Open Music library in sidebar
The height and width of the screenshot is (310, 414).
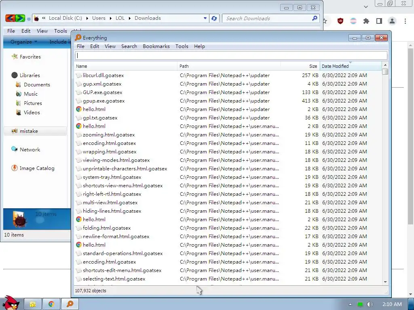click(x=27, y=94)
